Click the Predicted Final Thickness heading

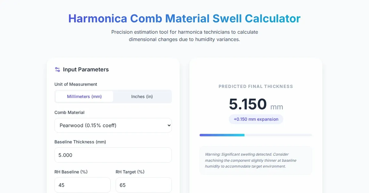[256, 86]
